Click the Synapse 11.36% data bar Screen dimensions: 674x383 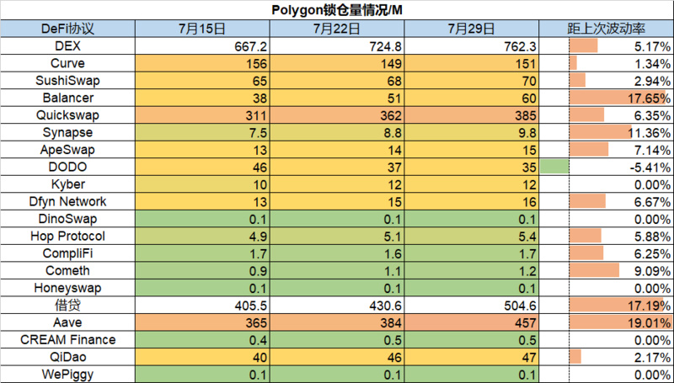[x=601, y=132]
